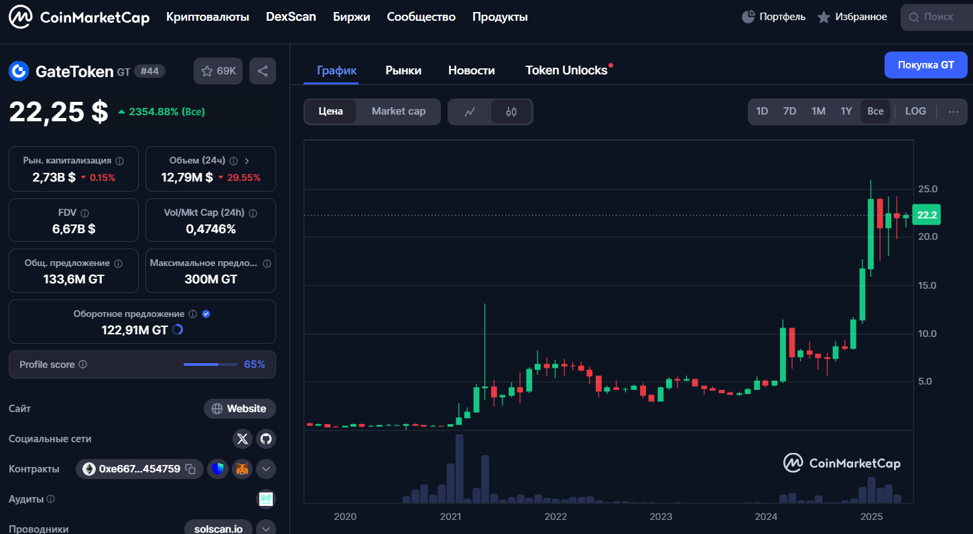
Task: Open Объем (24ч) details arrow
Action: [x=247, y=161]
